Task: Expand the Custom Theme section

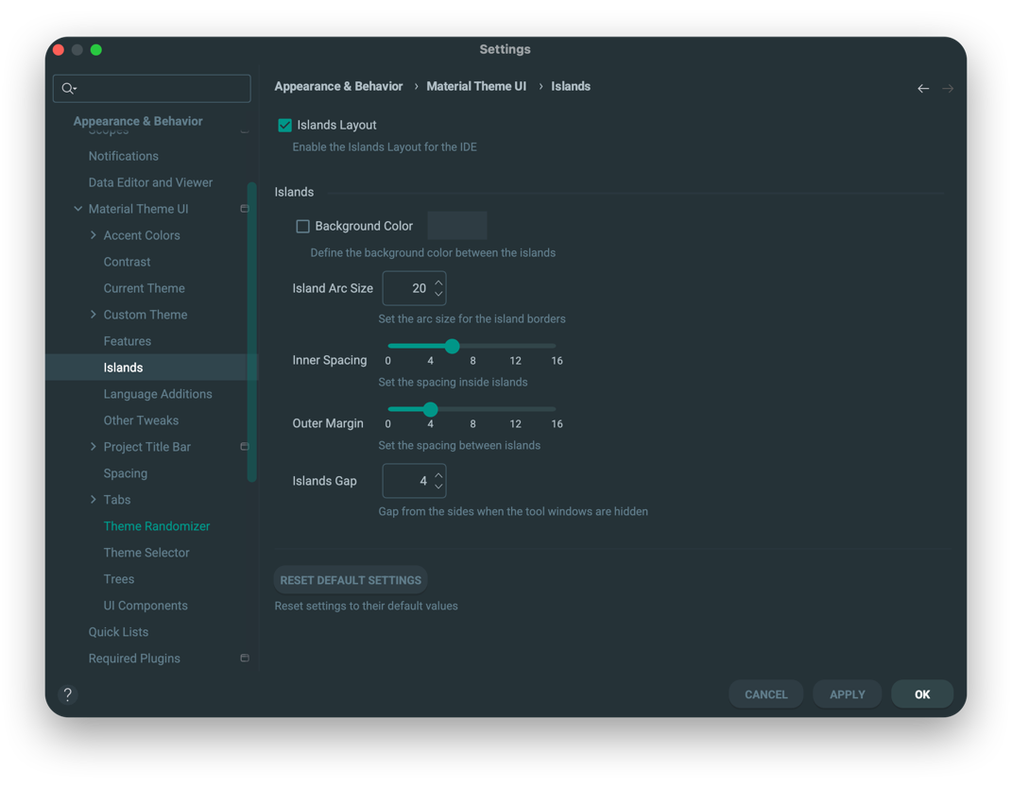Action: 93,314
